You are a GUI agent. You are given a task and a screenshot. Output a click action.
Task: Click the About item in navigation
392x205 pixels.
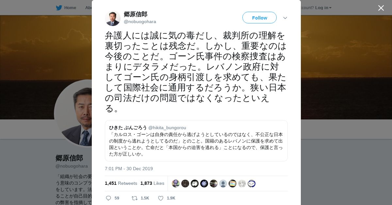coord(89,7)
